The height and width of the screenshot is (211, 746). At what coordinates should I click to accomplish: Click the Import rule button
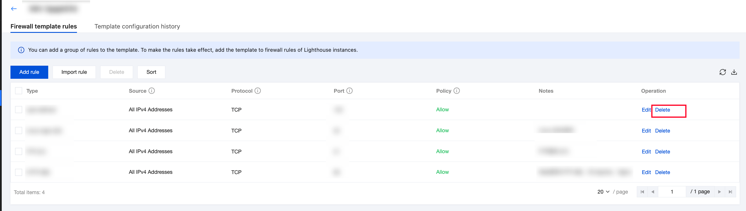pos(74,72)
